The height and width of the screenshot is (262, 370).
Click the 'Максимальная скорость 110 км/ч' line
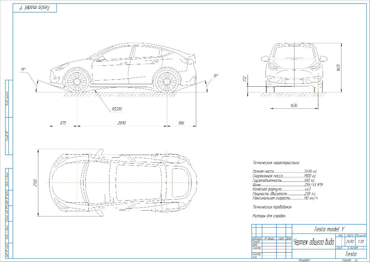[x=285, y=198]
